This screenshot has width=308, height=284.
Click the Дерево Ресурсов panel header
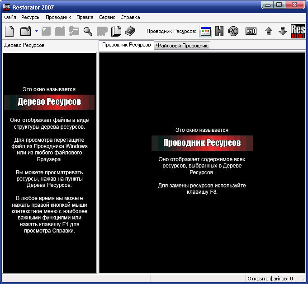[24, 45]
